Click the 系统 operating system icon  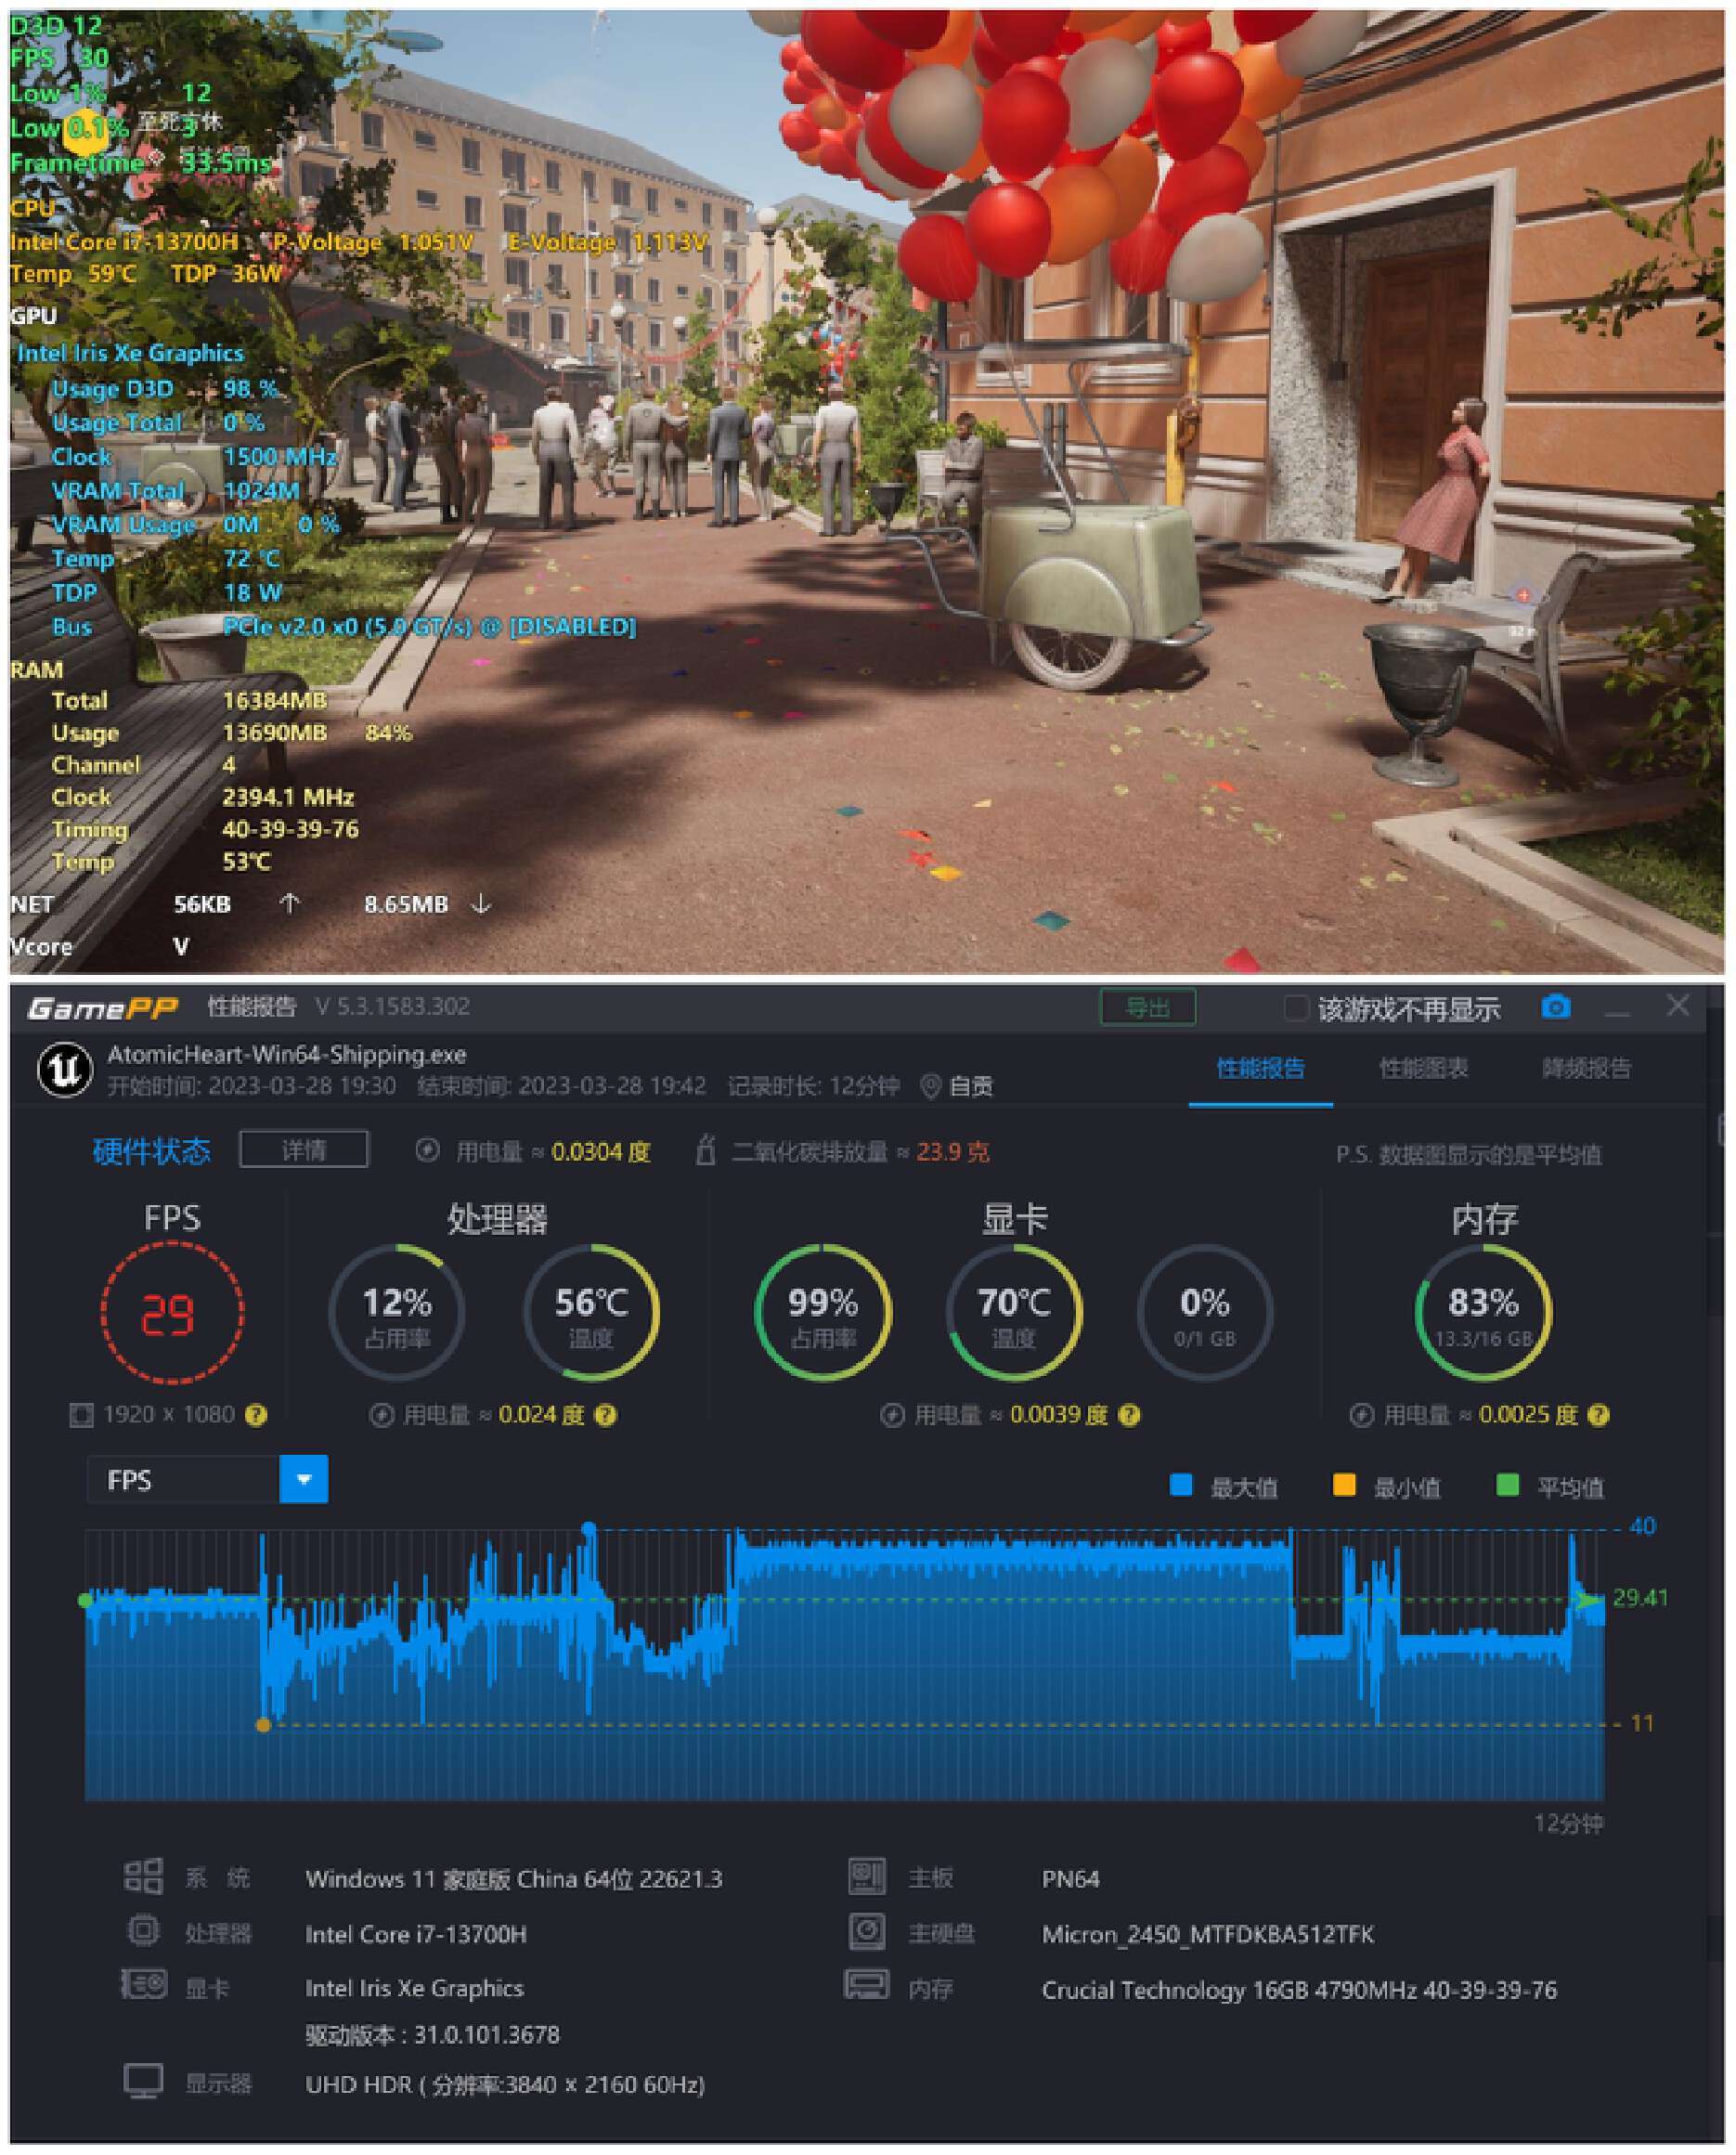(x=143, y=1877)
